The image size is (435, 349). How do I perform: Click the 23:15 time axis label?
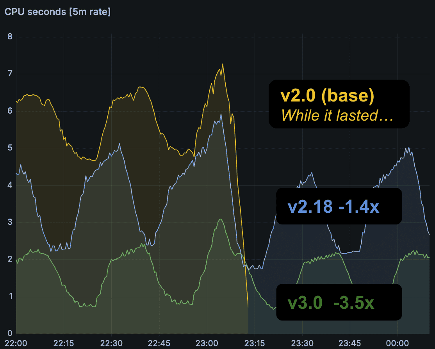tap(255, 343)
